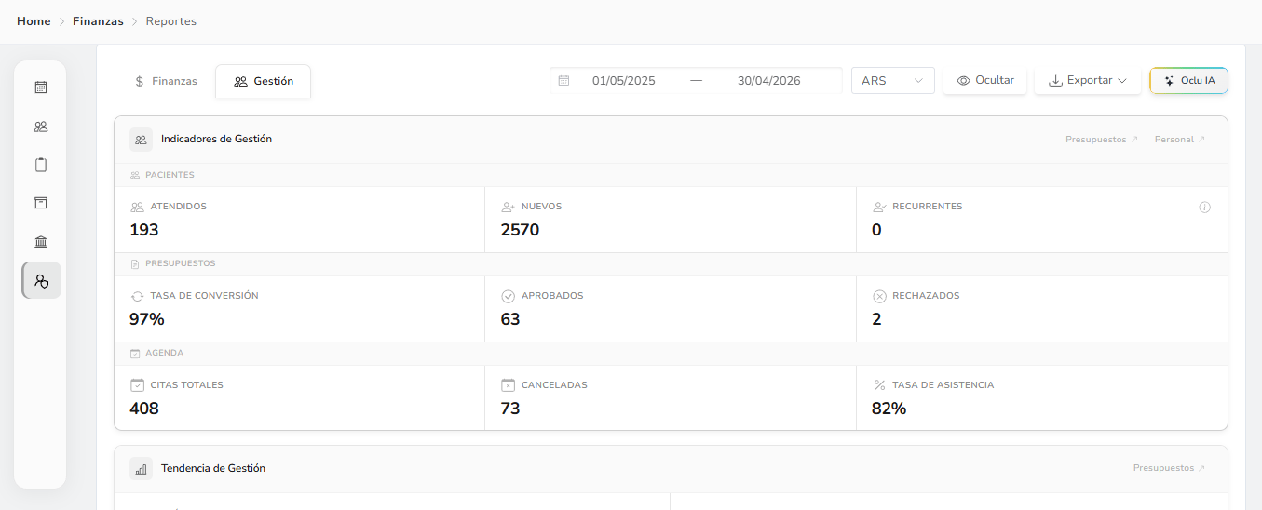This screenshot has height=510, width=1262.
Task: Click the Atendidos value 193
Action: click(x=144, y=230)
